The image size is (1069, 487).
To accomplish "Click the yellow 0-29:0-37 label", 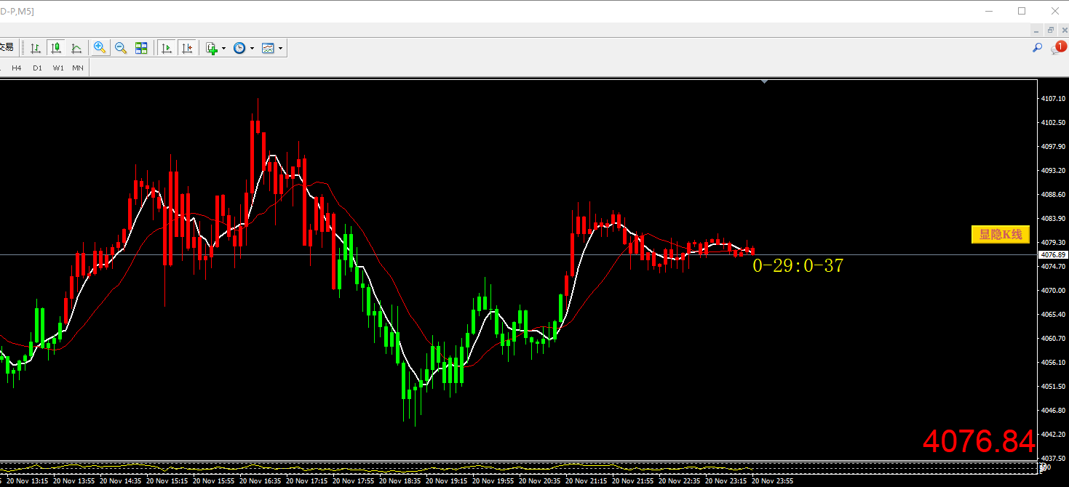I will tap(798, 266).
